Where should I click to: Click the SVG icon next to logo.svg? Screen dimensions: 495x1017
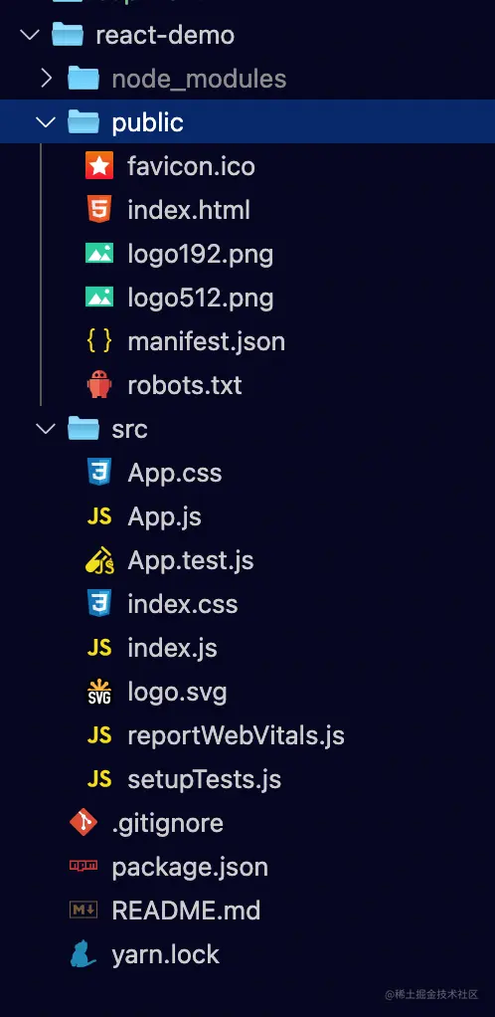point(99,692)
